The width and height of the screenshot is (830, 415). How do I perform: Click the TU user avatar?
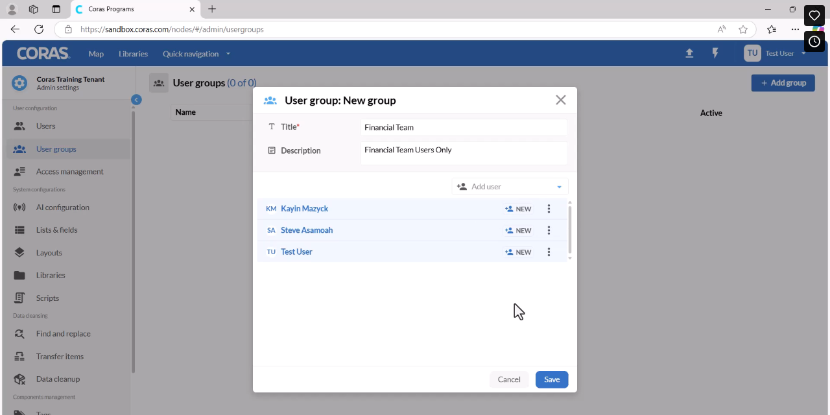pyautogui.click(x=752, y=53)
